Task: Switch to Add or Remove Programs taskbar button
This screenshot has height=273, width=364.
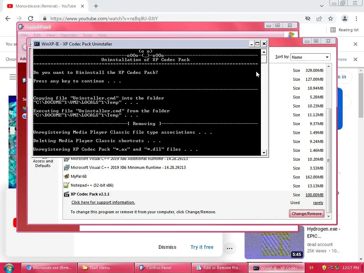Action: coord(220,268)
